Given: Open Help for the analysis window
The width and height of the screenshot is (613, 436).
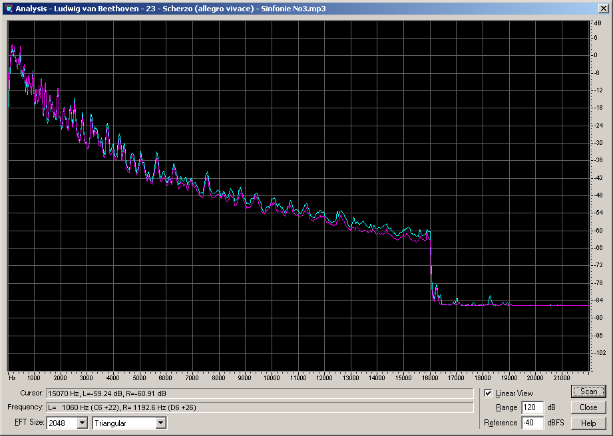Looking at the screenshot, I should 588,423.
